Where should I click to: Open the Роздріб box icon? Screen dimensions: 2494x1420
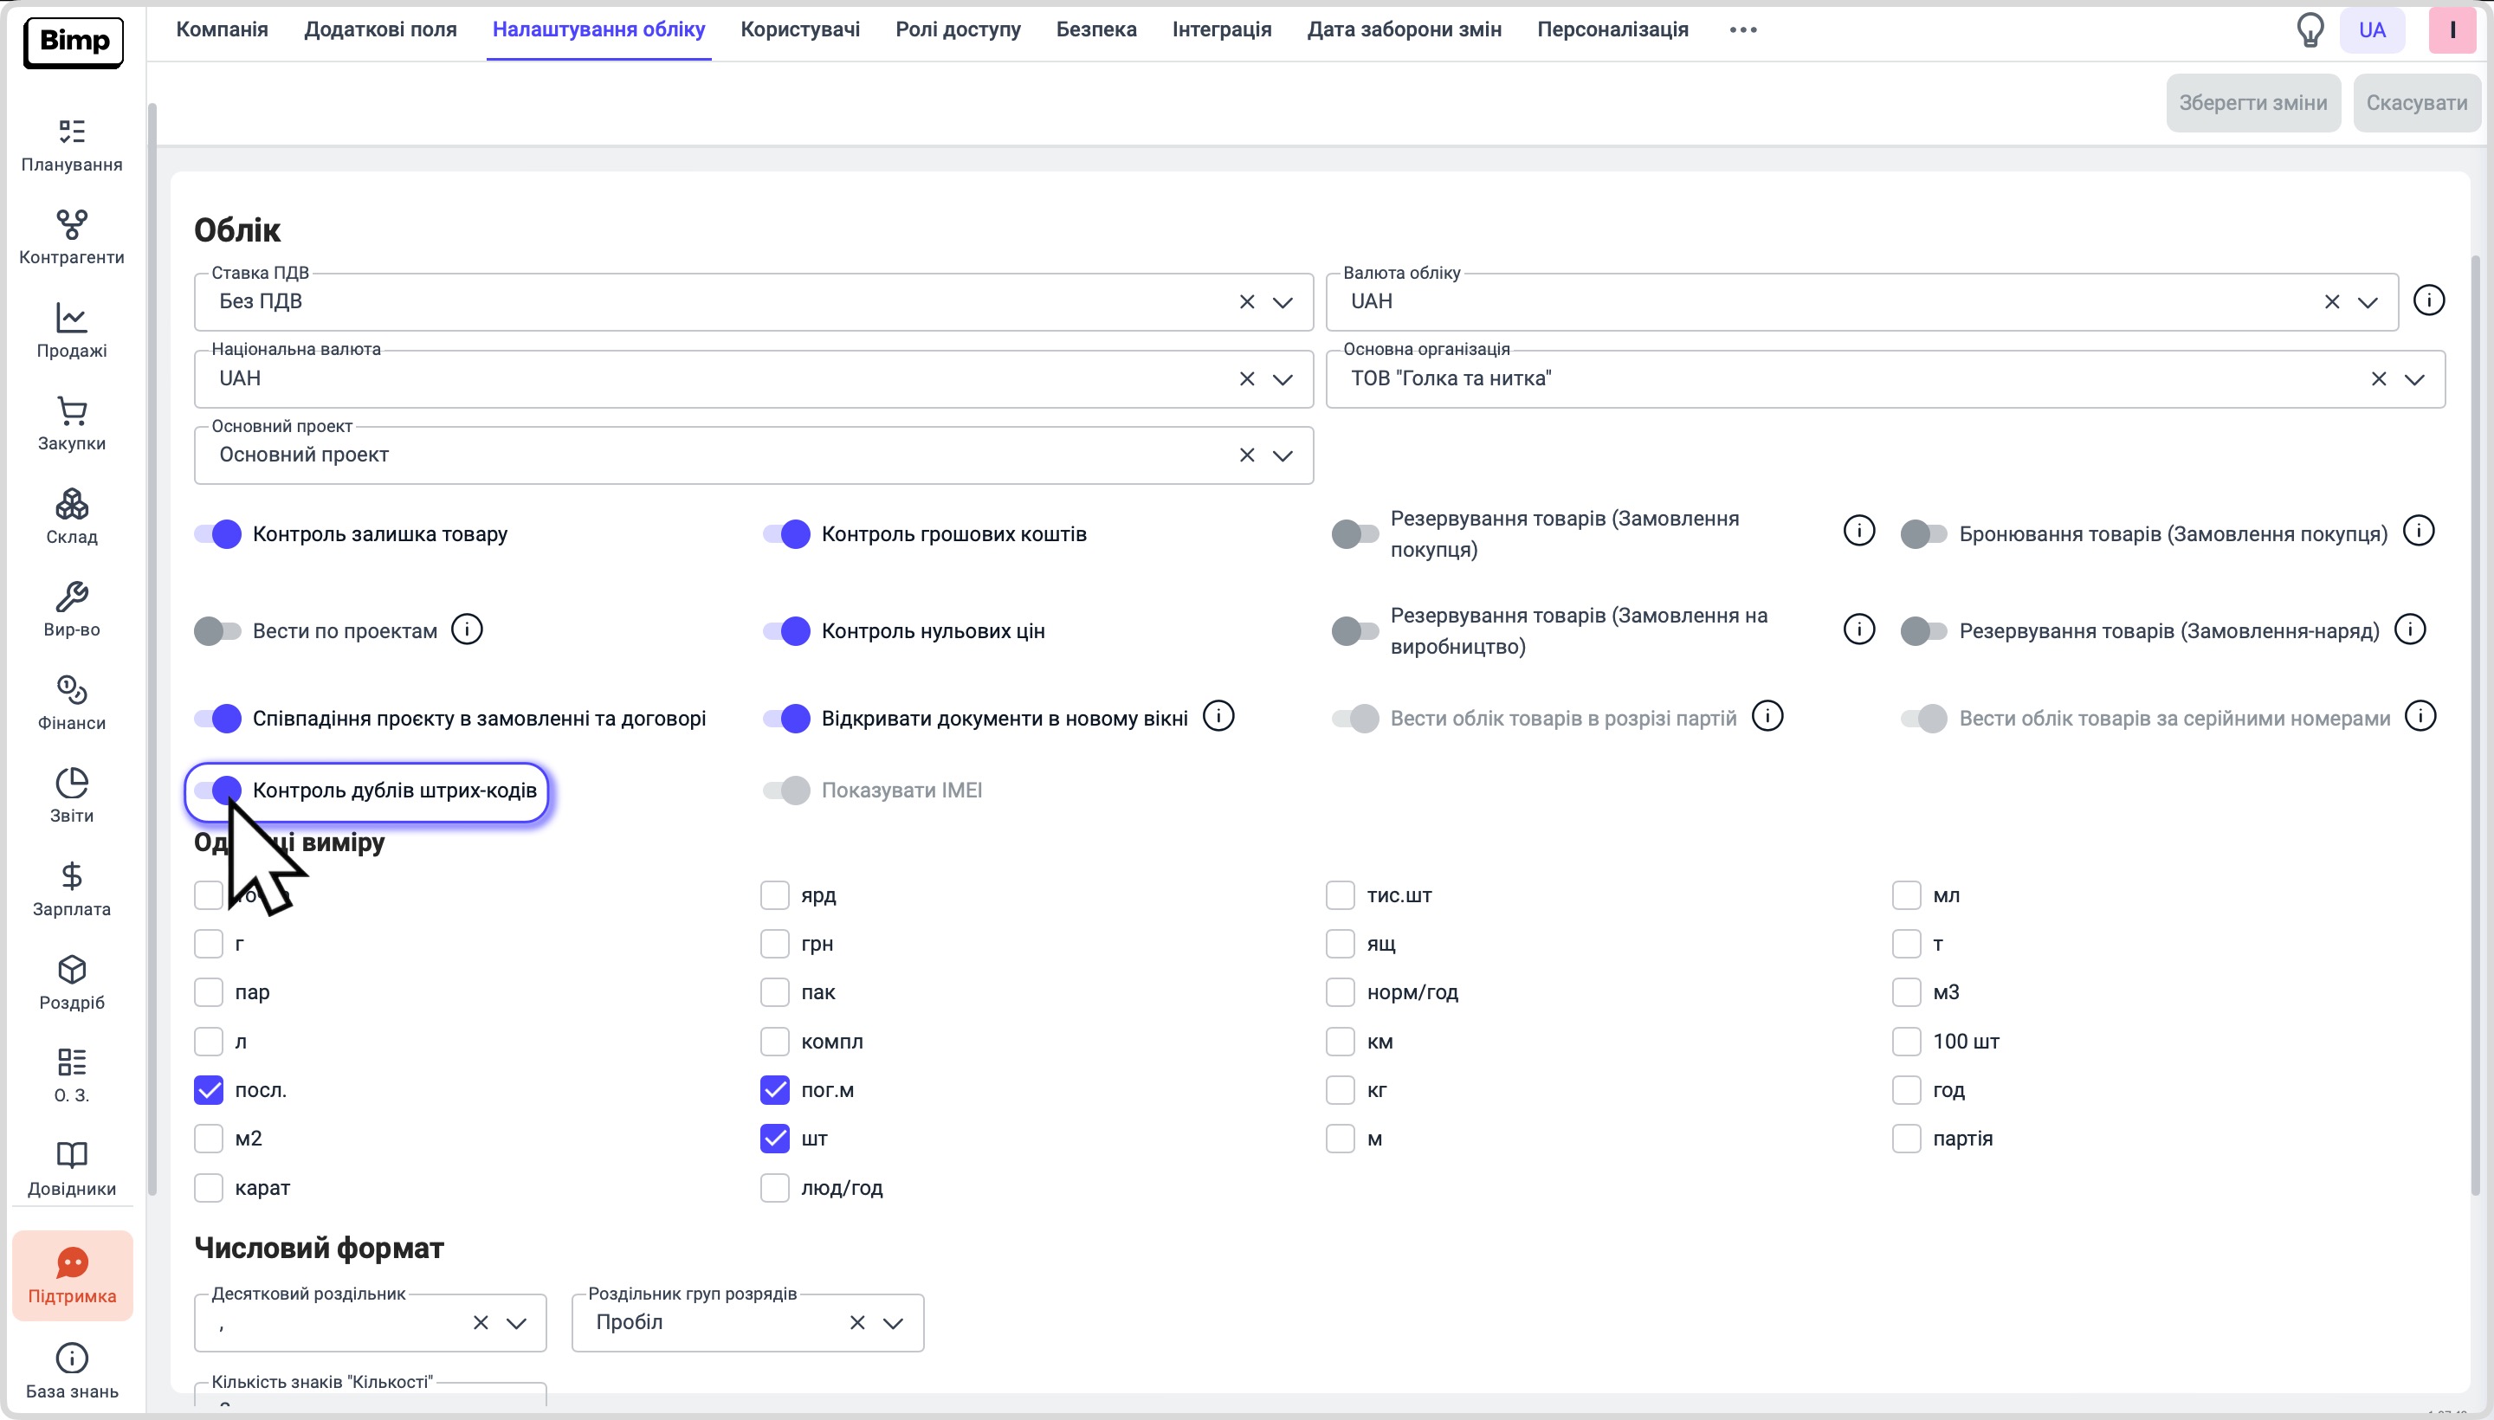click(x=72, y=970)
